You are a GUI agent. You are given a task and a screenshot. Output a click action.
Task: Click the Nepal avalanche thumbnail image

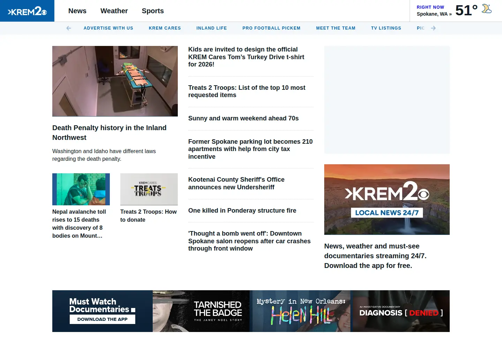[81, 189]
